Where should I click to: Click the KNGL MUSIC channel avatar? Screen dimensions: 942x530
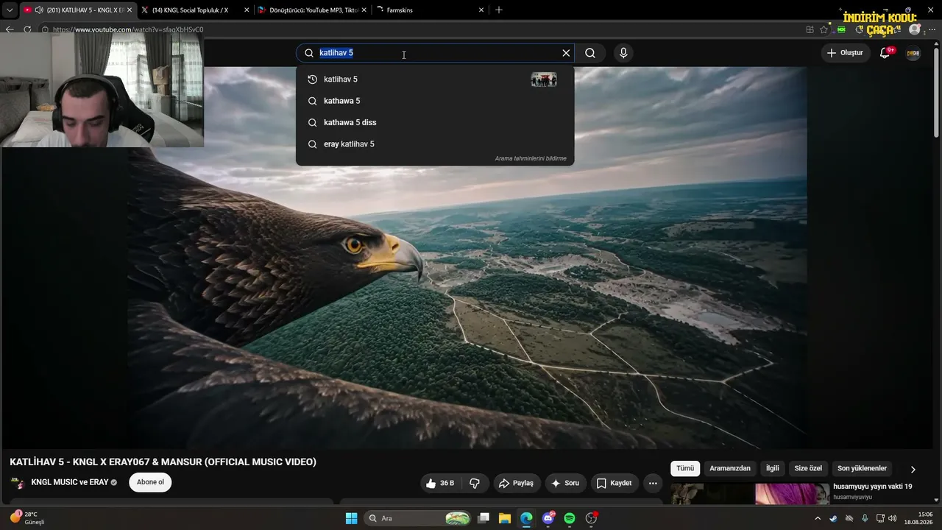[x=17, y=483]
